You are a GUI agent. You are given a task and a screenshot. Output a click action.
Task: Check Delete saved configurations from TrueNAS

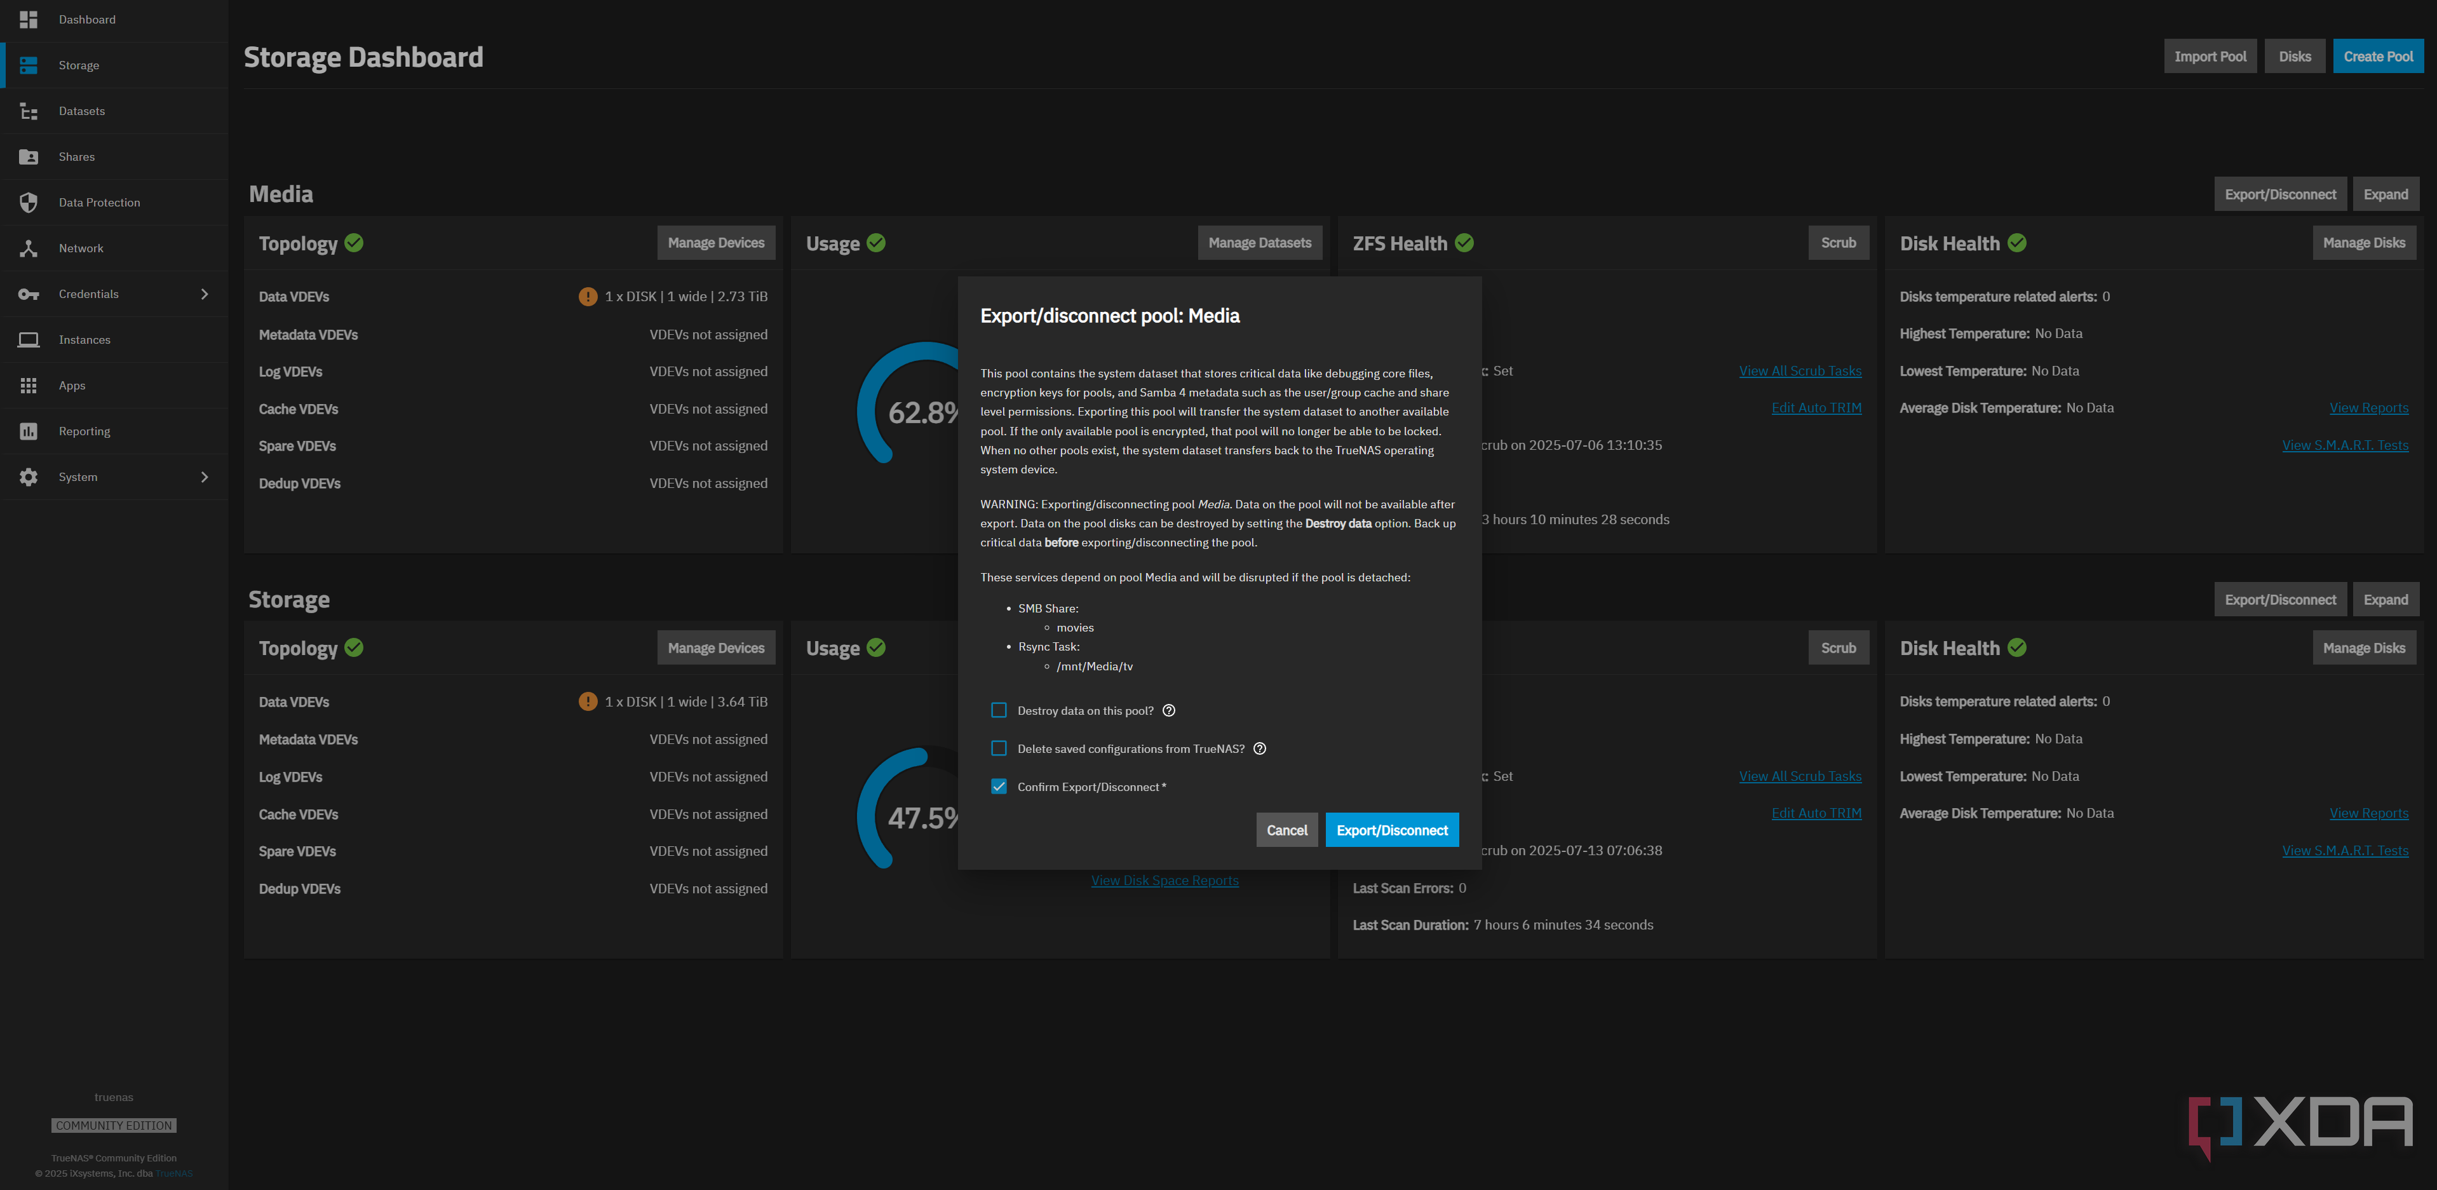tap(999, 748)
